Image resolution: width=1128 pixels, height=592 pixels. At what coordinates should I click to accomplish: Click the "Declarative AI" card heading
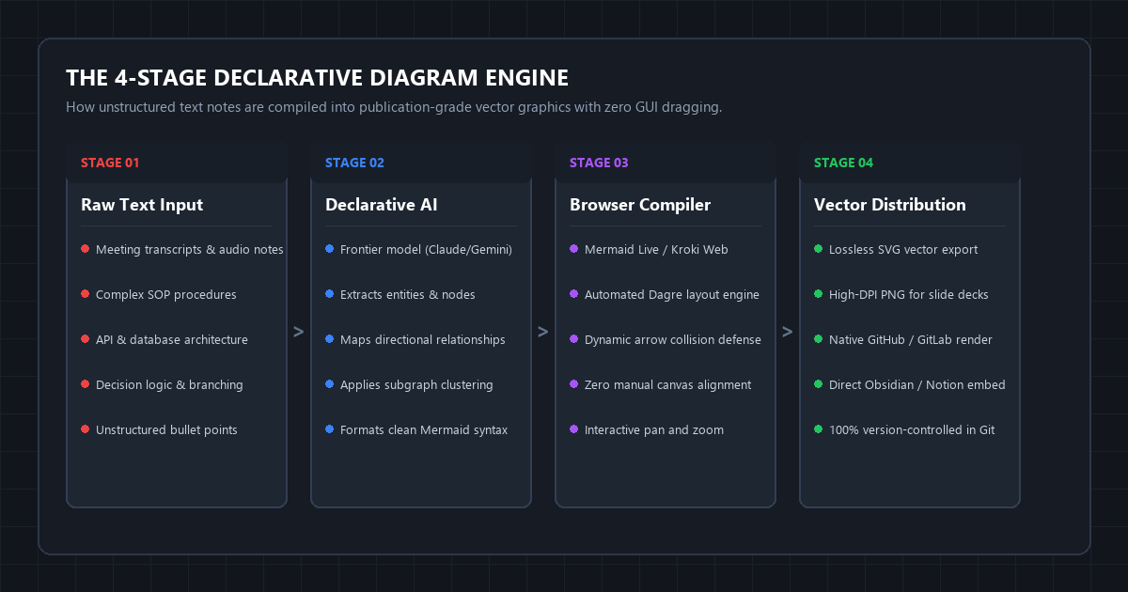pos(382,205)
